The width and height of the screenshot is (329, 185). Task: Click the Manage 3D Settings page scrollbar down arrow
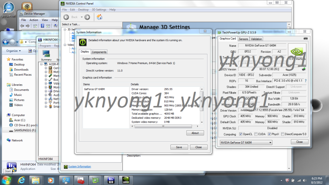point(289,168)
